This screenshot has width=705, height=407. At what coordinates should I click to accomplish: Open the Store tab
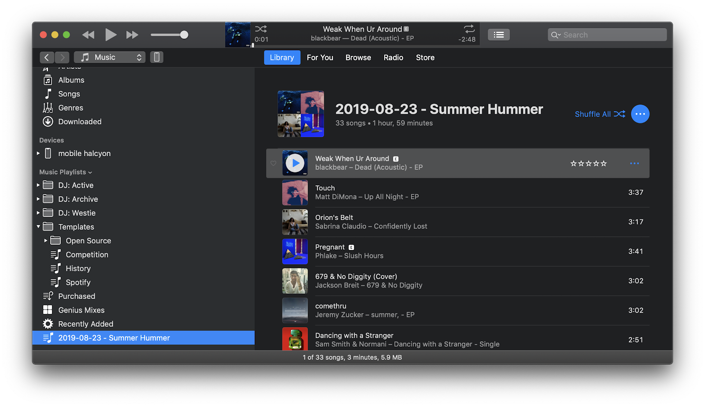click(x=425, y=57)
